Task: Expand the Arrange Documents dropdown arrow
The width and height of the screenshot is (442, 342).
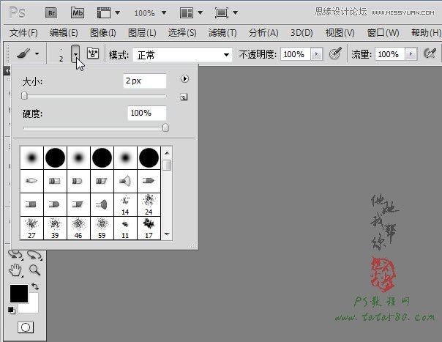Action: (x=200, y=12)
